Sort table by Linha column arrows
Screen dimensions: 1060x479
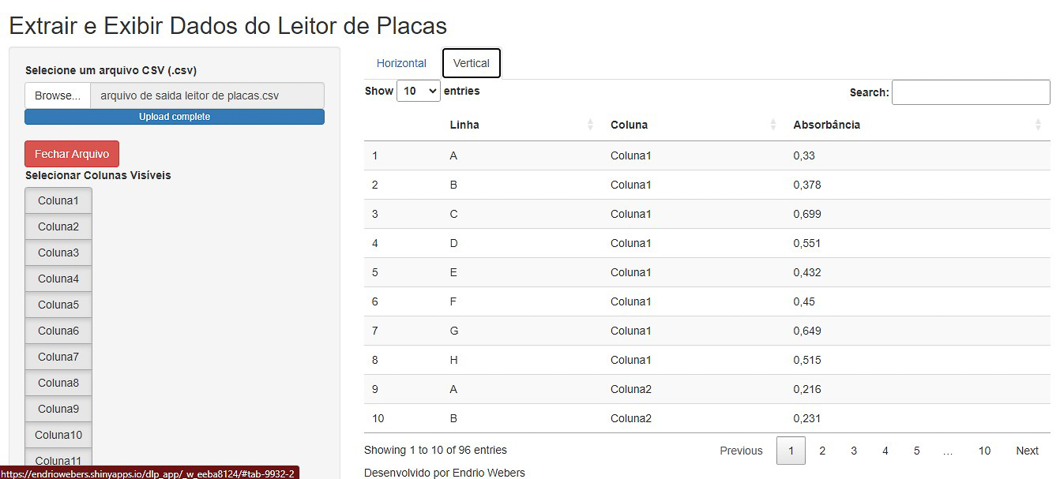[590, 125]
